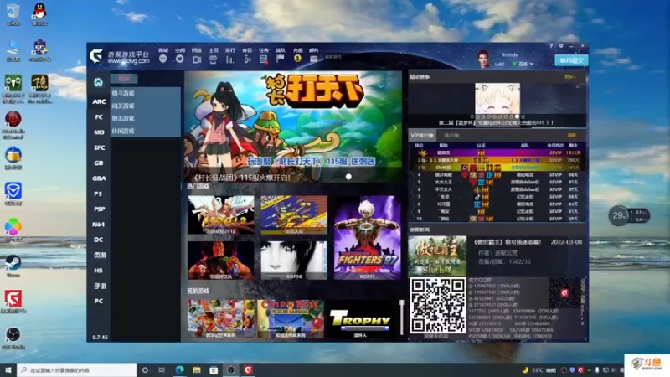Viewport: 670px width, 377px height.
Task: Choose 格斗游戏 fighting games category
Action: pyautogui.click(x=123, y=93)
